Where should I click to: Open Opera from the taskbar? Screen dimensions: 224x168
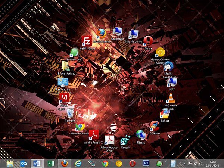133,163
